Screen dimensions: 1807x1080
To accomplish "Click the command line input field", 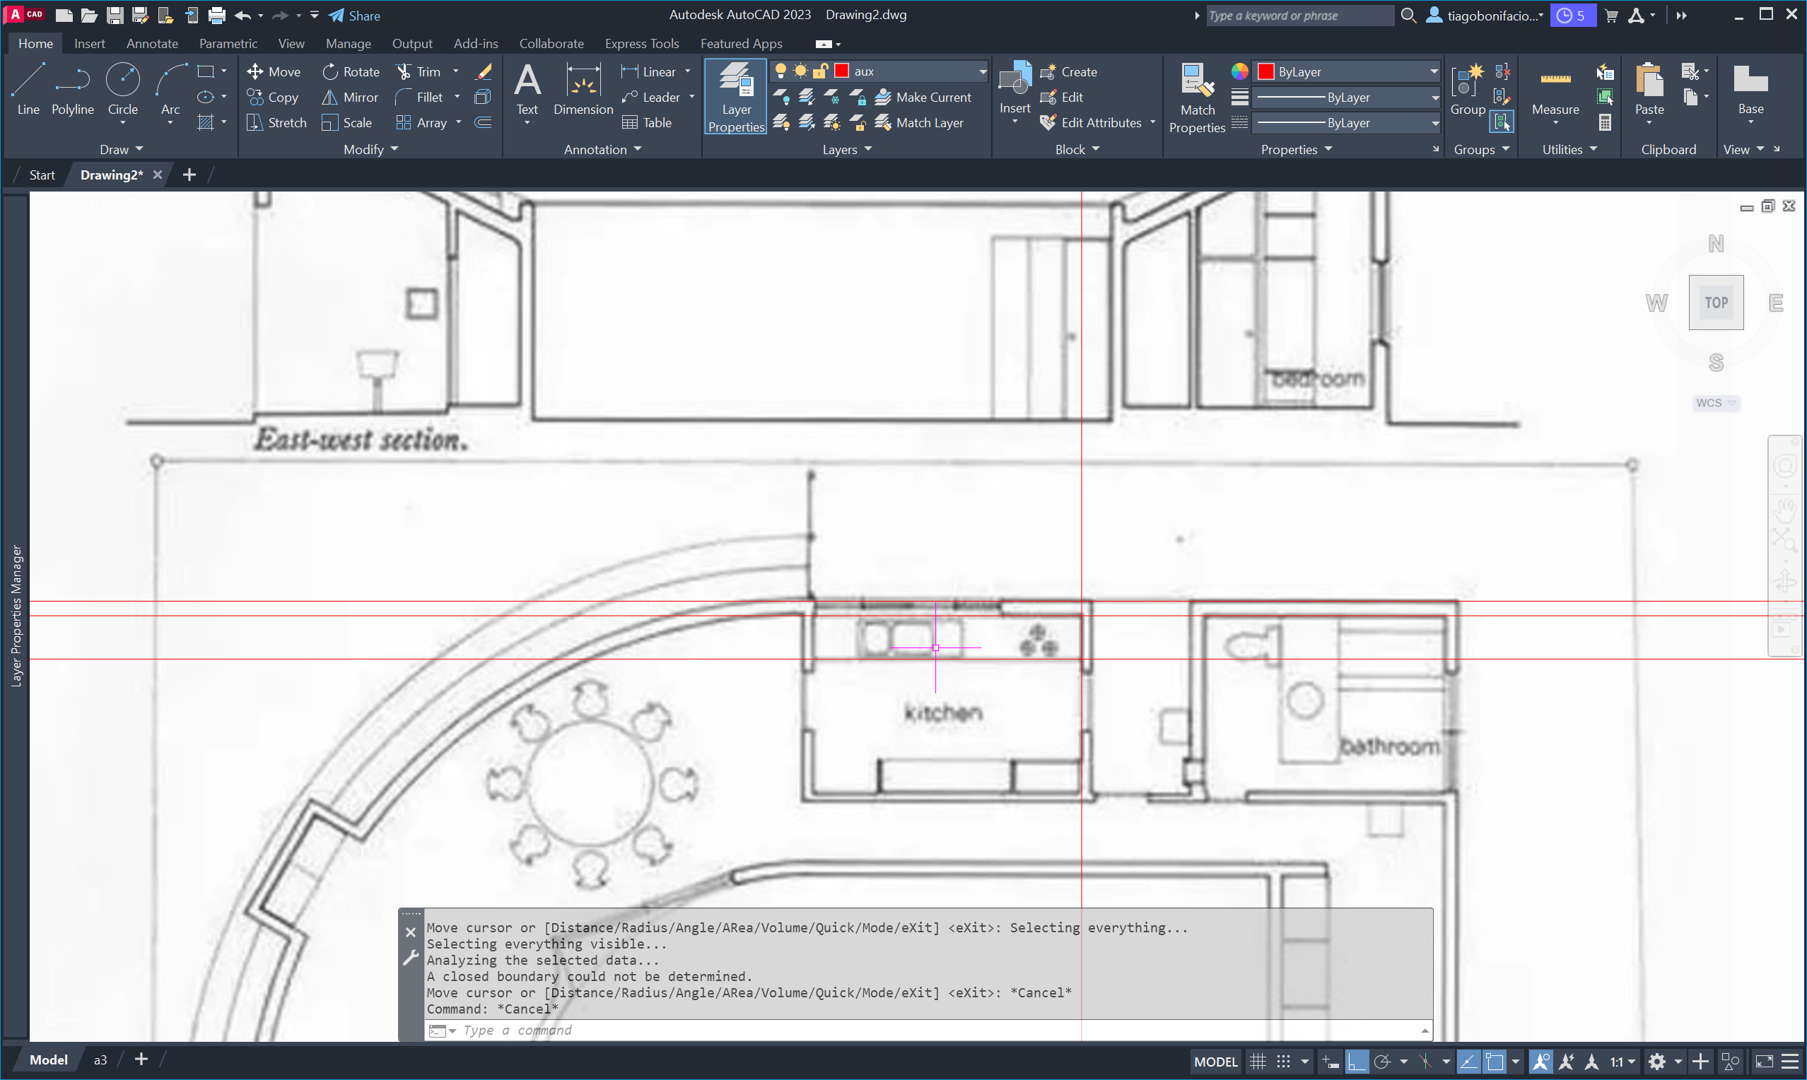I will [x=873, y=1030].
